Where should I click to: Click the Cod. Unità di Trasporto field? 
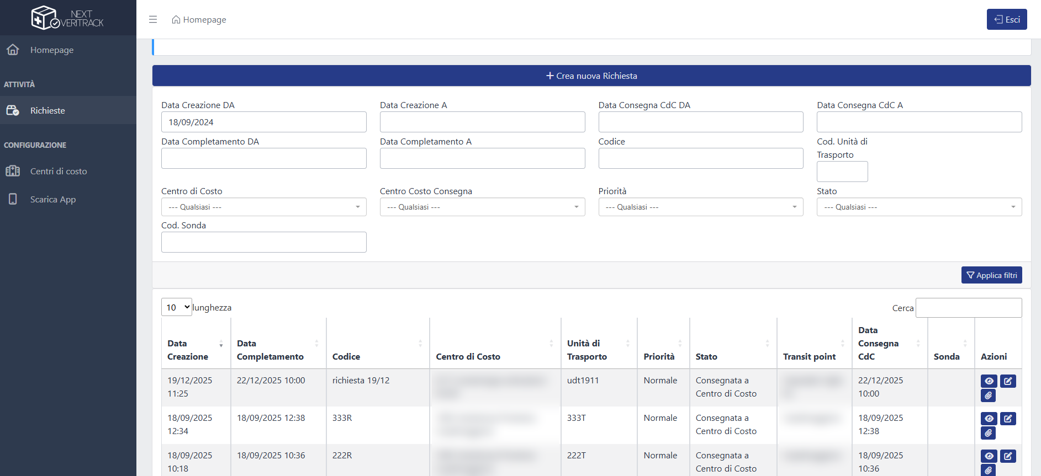842,172
